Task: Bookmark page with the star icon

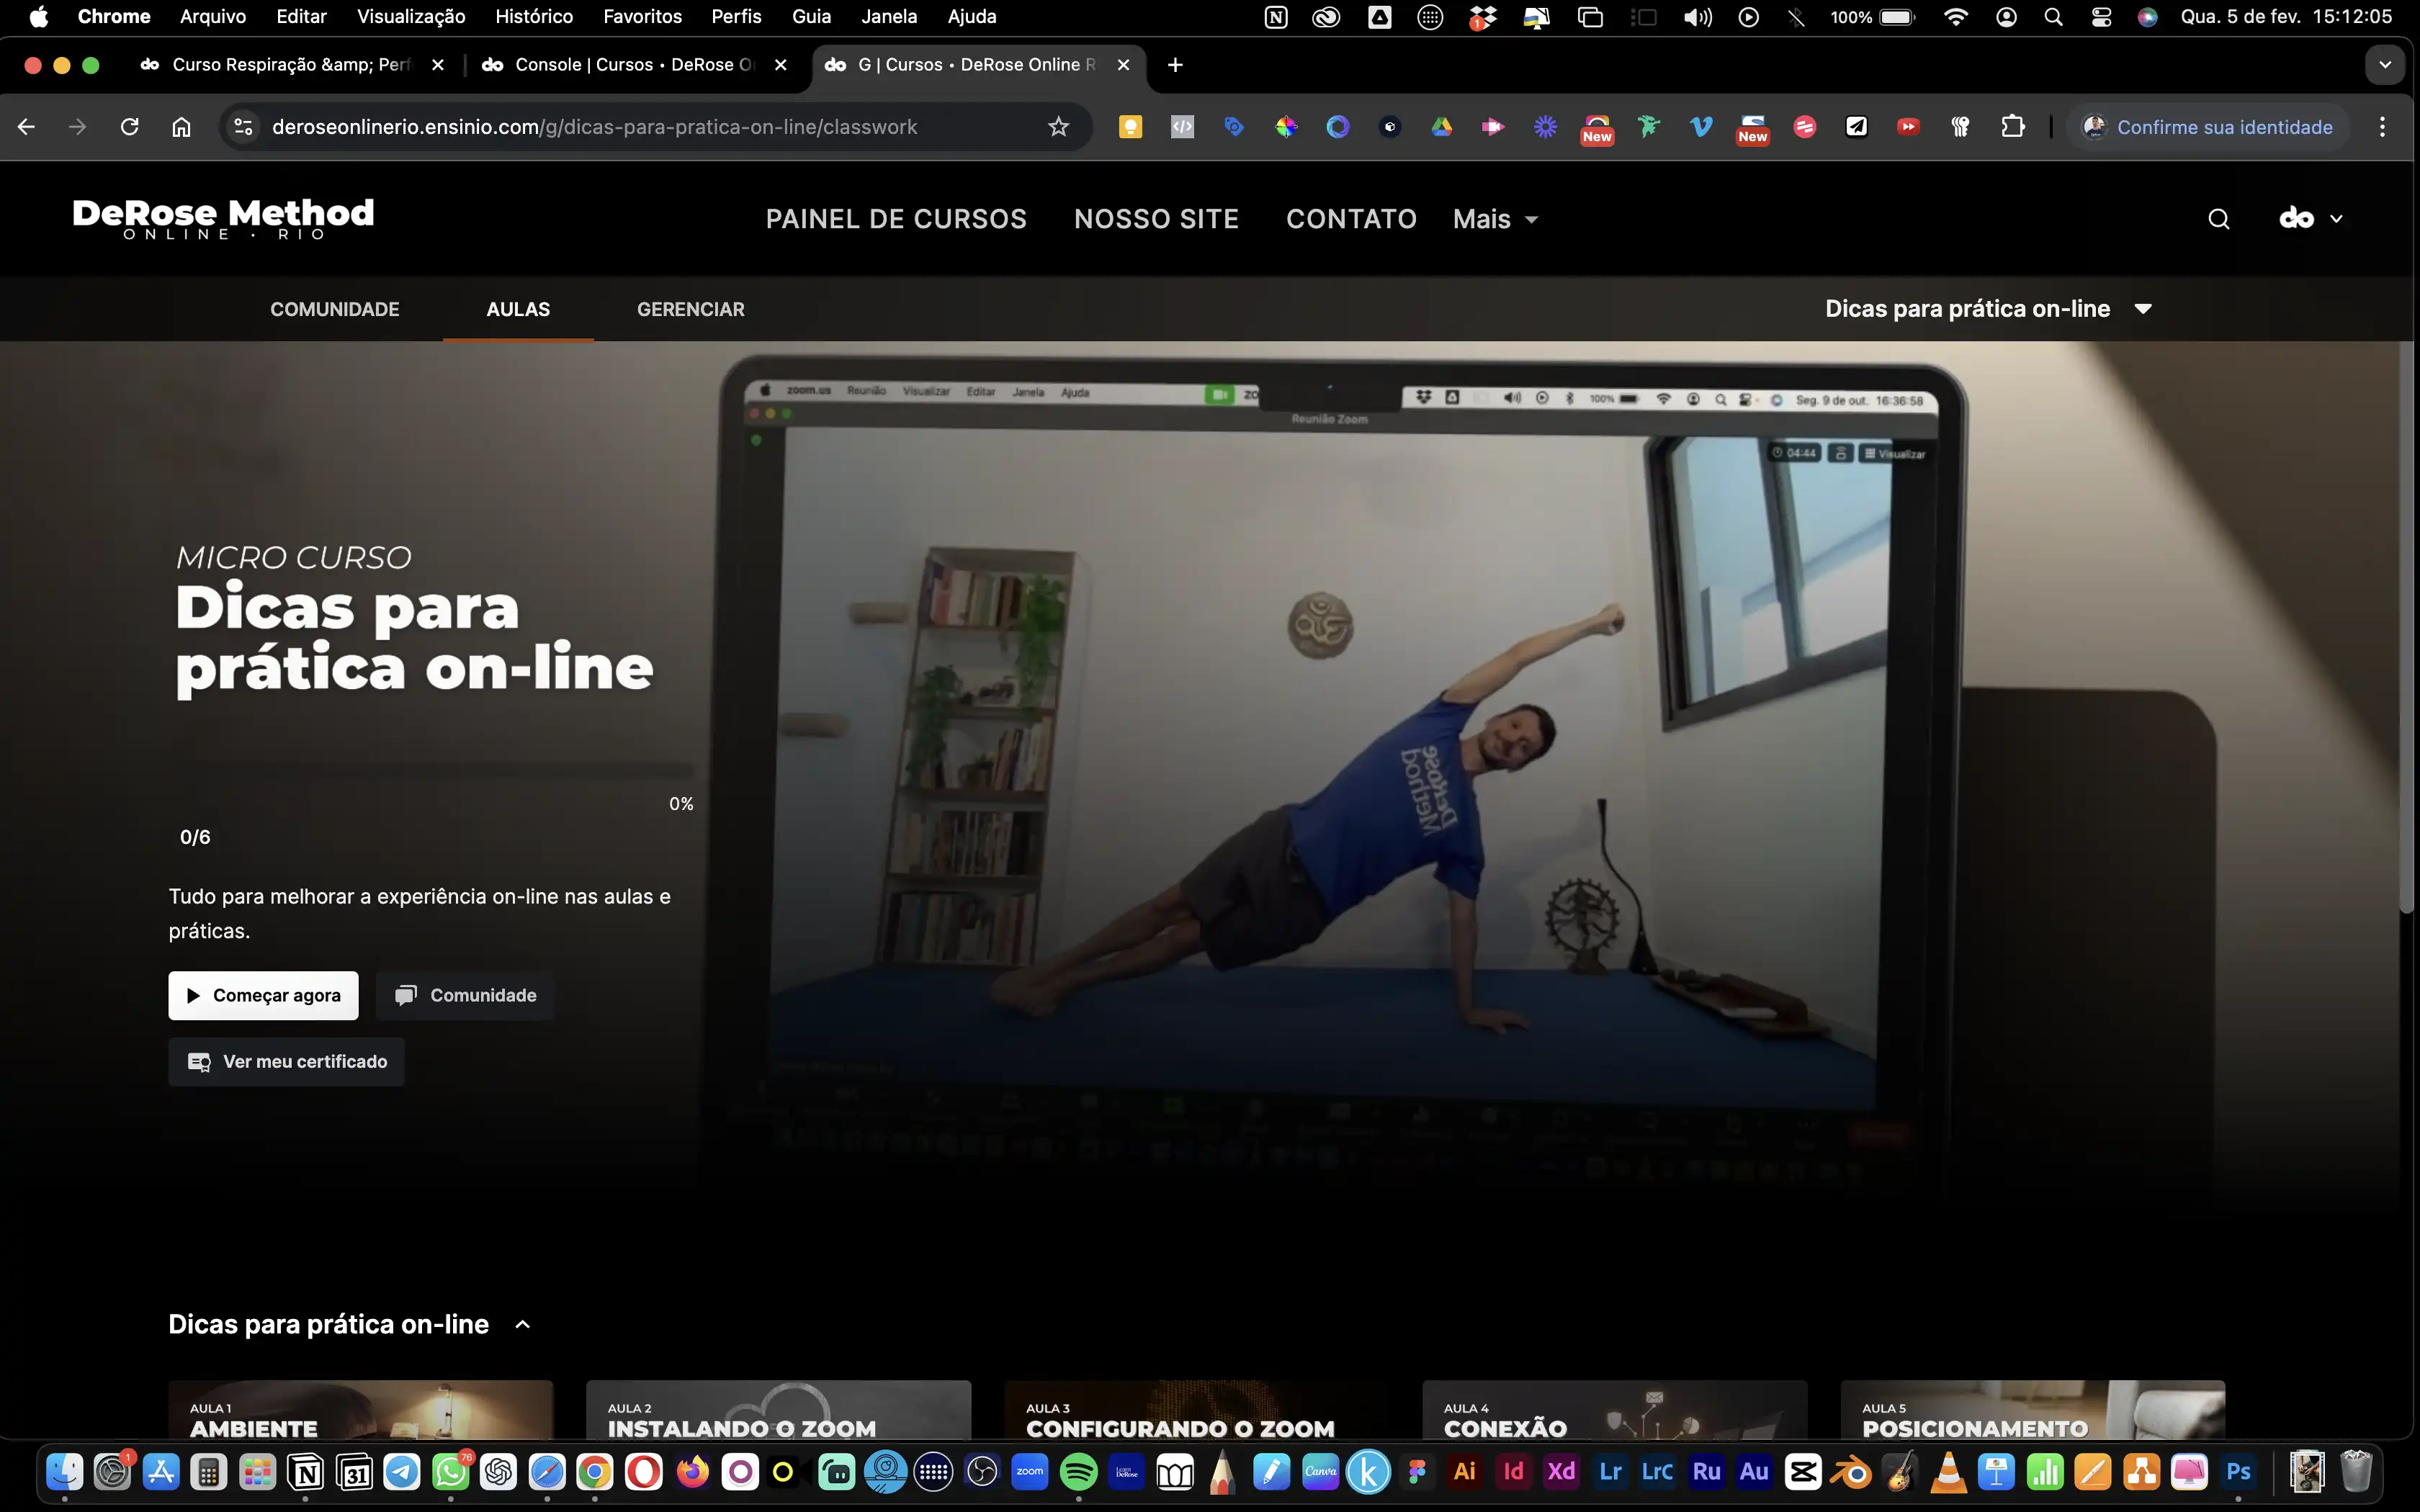Action: pos(1058,127)
